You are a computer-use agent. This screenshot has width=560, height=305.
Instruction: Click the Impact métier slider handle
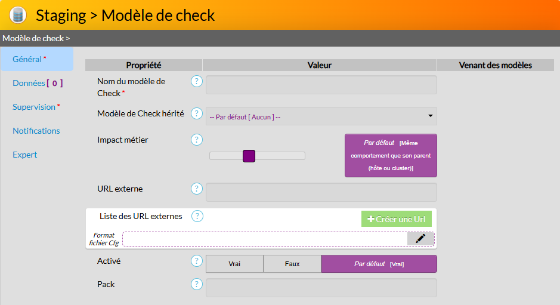pyautogui.click(x=249, y=156)
